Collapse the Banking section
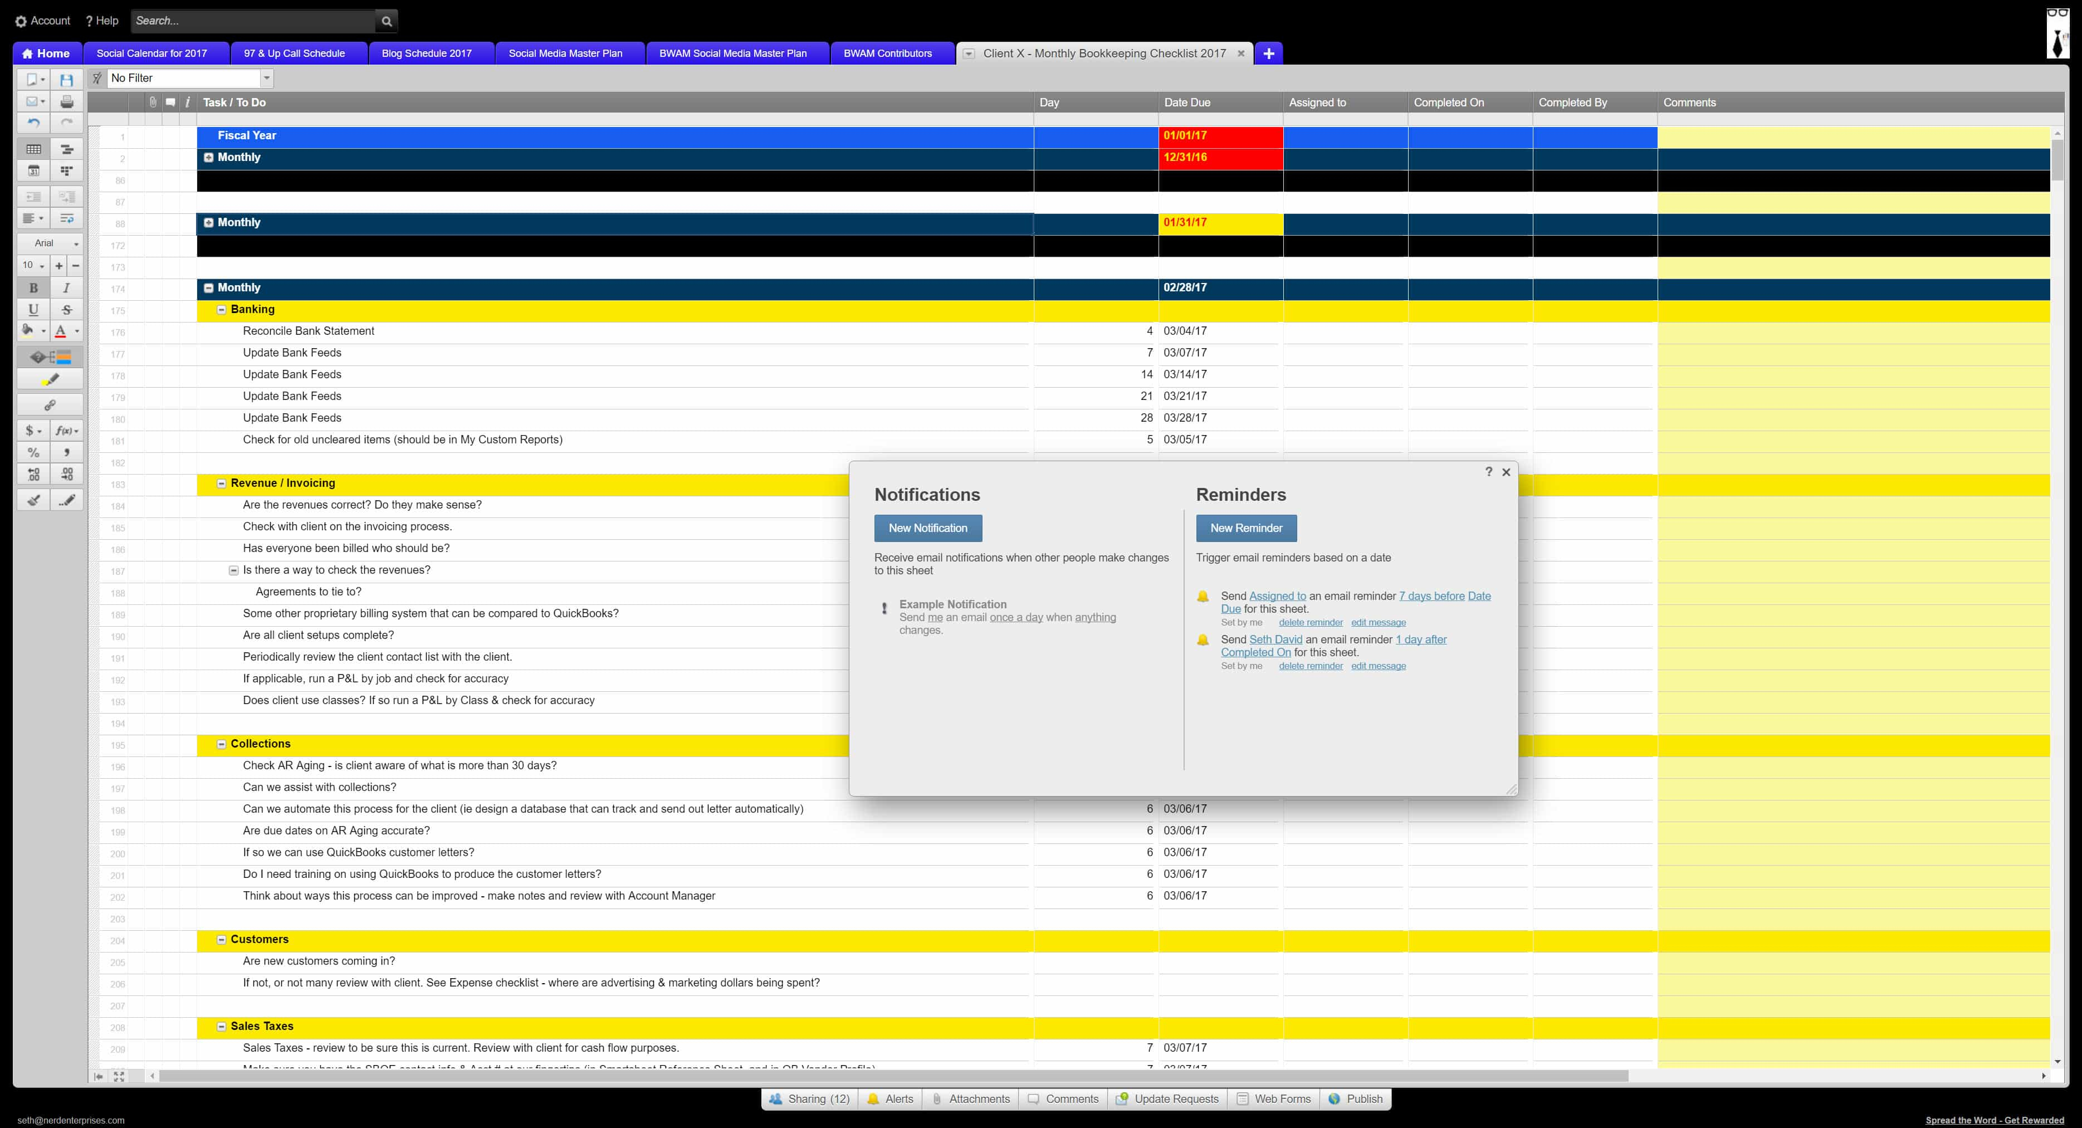 coord(222,310)
